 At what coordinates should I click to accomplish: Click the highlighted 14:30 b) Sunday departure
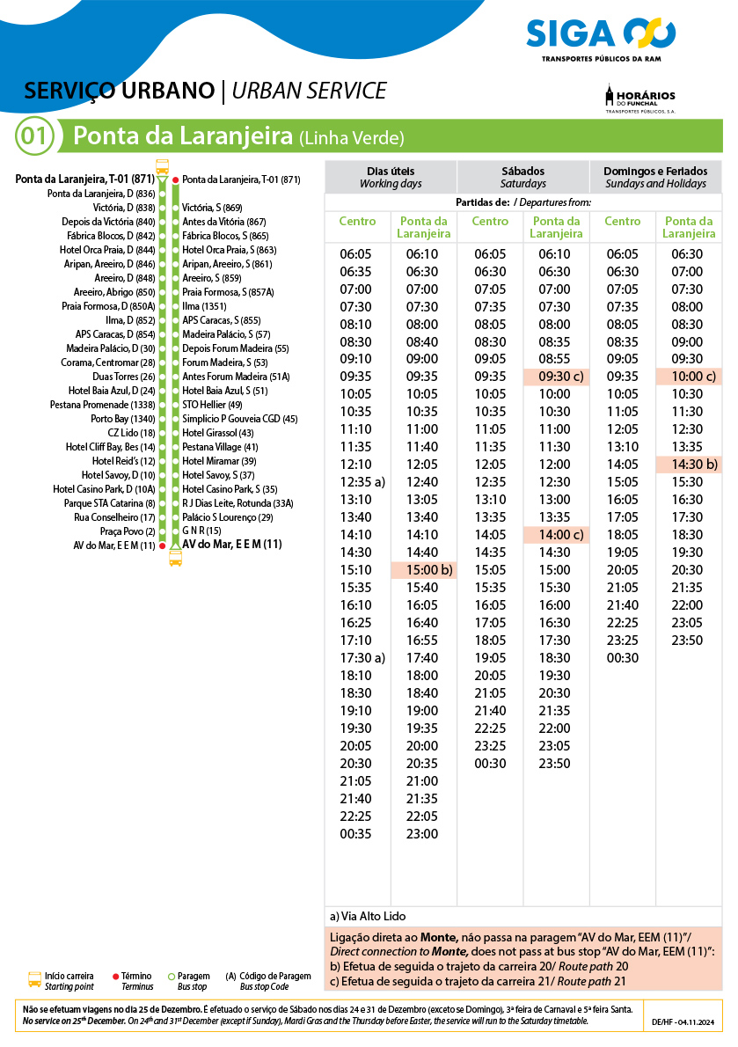[x=689, y=465]
